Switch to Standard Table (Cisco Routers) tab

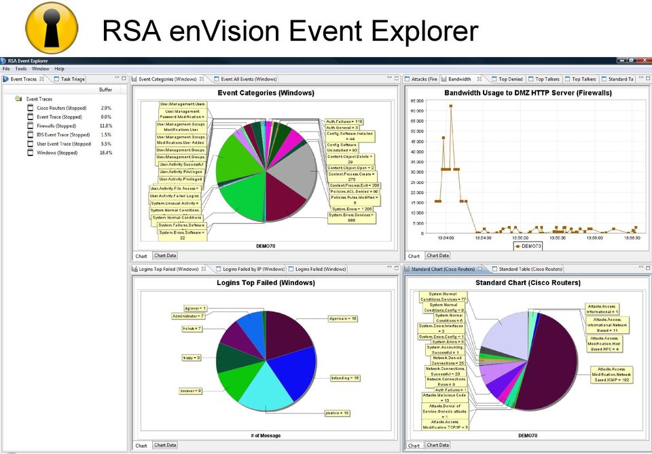(527, 269)
